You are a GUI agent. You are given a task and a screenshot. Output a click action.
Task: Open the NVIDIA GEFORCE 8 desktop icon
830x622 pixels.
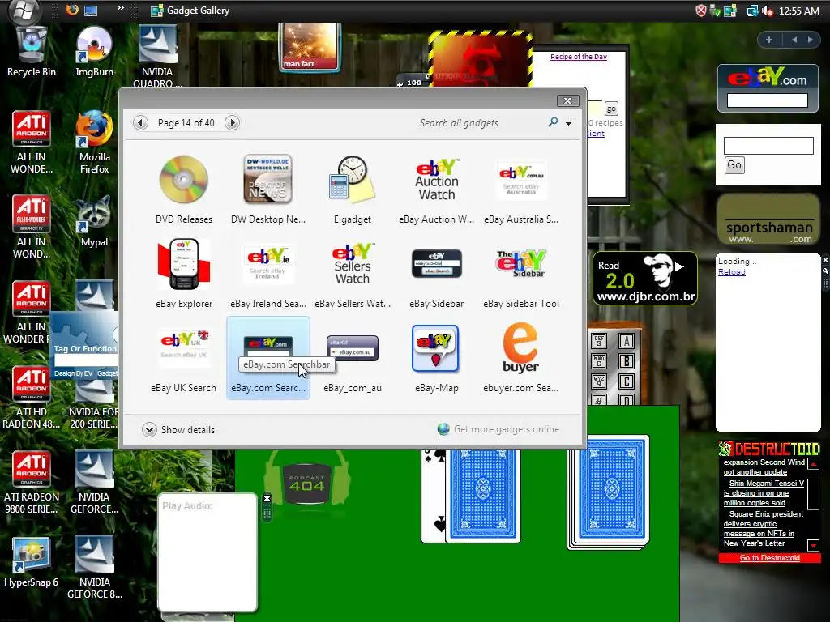[94, 567]
